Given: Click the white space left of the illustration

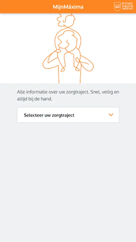Looking at the screenshot, I should [x=21, y=48].
